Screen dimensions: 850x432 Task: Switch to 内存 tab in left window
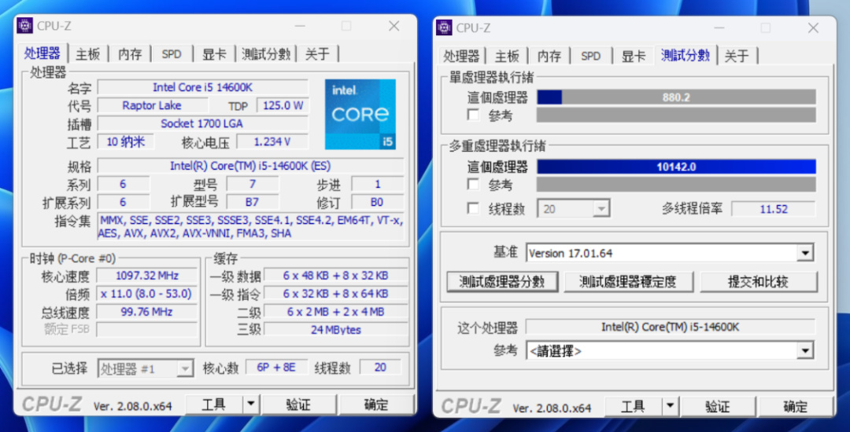click(x=130, y=54)
